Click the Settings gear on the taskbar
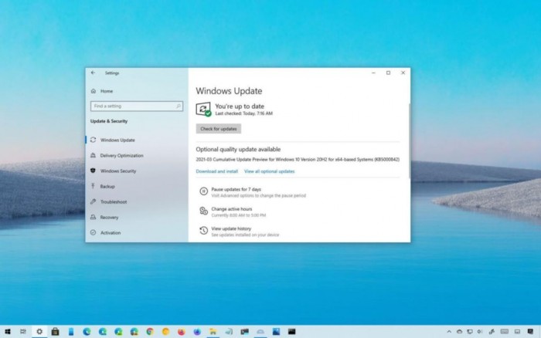 tap(39, 331)
